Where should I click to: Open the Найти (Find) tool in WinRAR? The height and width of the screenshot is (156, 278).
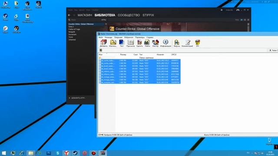(x=147, y=43)
